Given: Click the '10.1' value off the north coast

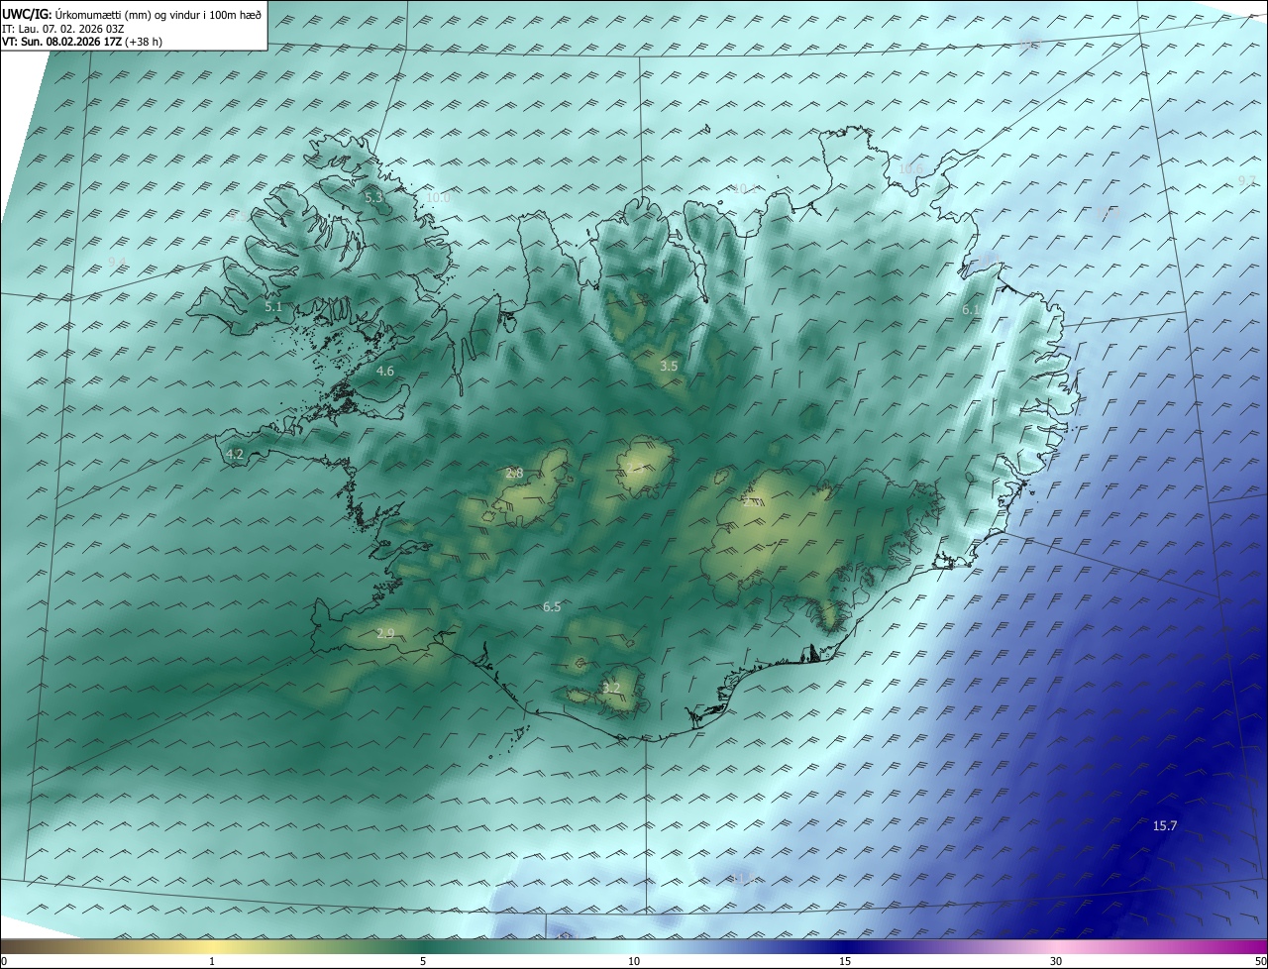Looking at the screenshot, I should pyautogui.click(x=743, y=188).
